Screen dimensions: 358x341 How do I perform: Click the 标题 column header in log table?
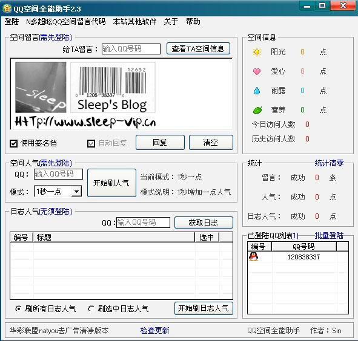[x=114, y=237]
